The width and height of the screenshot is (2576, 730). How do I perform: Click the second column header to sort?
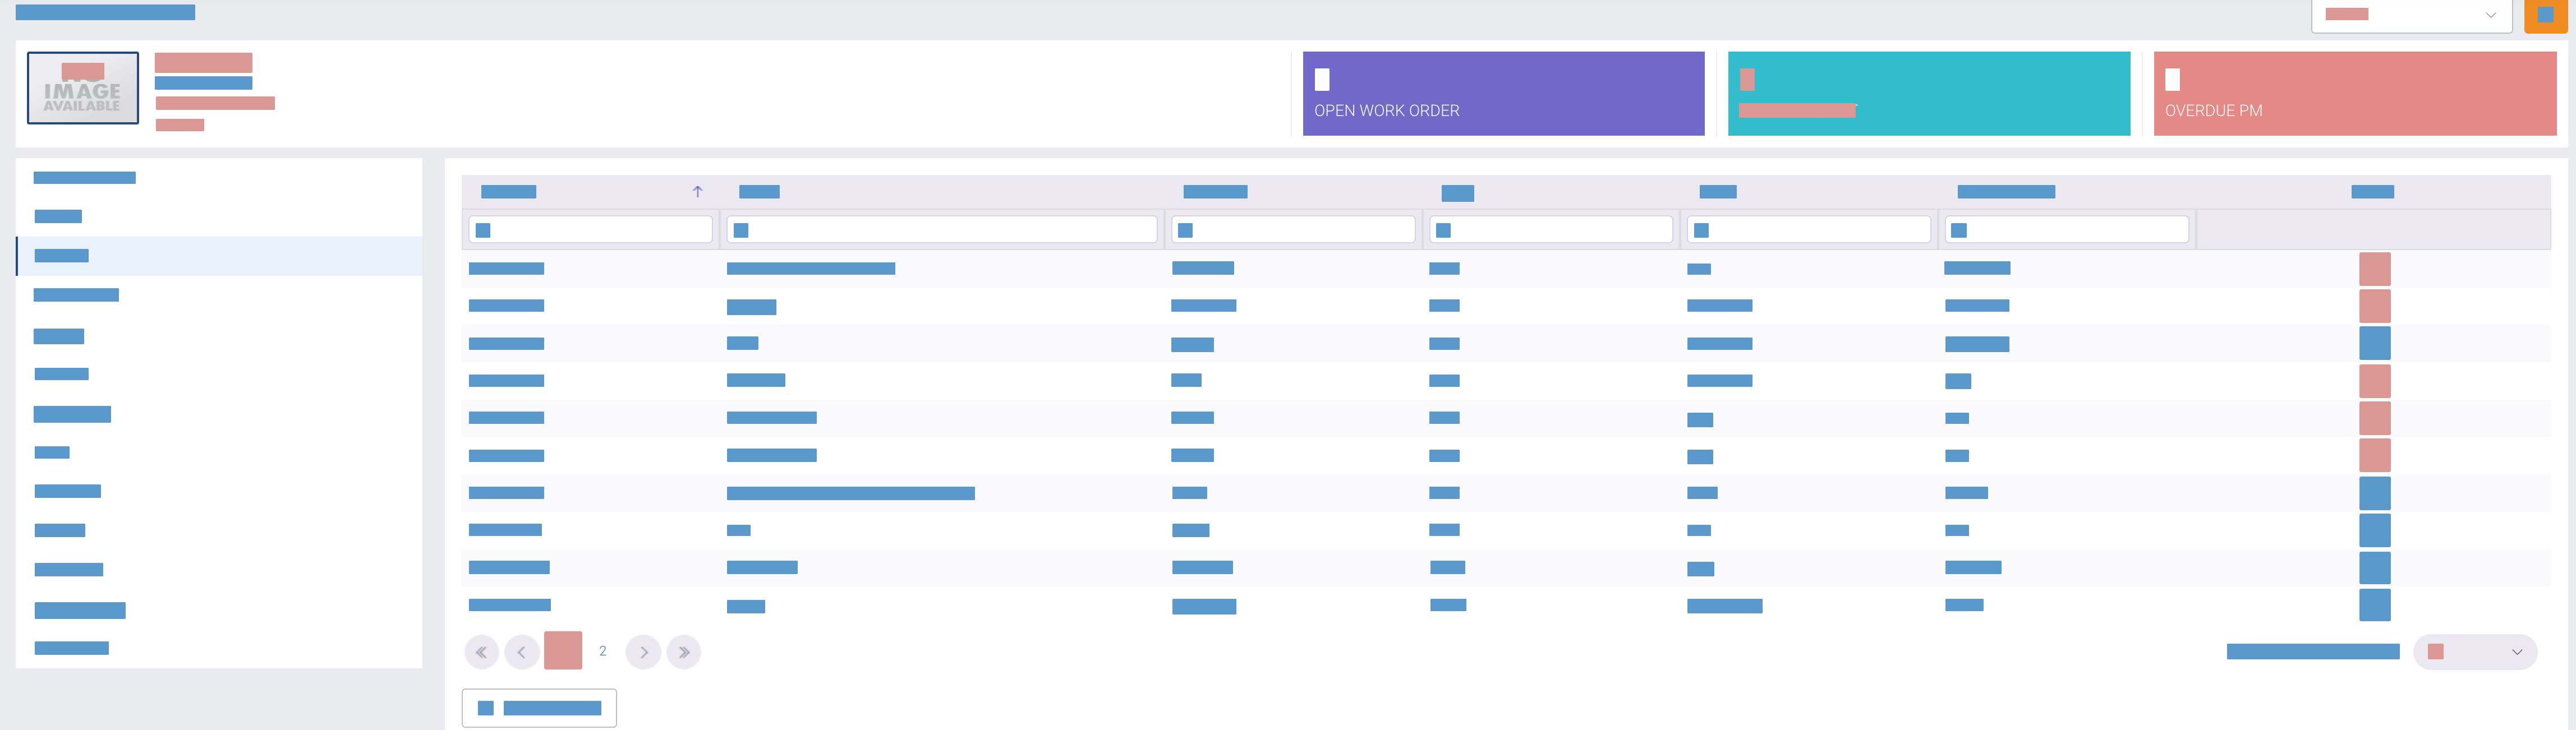[x=759, y=191]
